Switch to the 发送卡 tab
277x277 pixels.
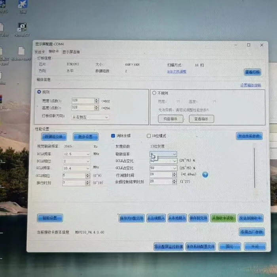point(40,51)
